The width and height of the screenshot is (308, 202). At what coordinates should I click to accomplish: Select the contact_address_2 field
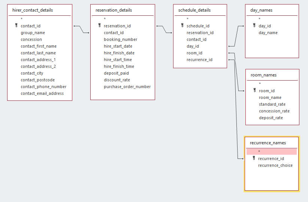pyautogui.click(x=38, y=66)
